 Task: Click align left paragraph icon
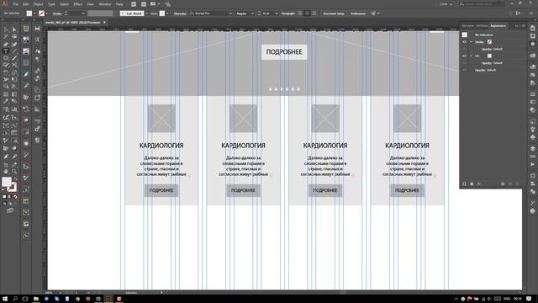(300, 13)
